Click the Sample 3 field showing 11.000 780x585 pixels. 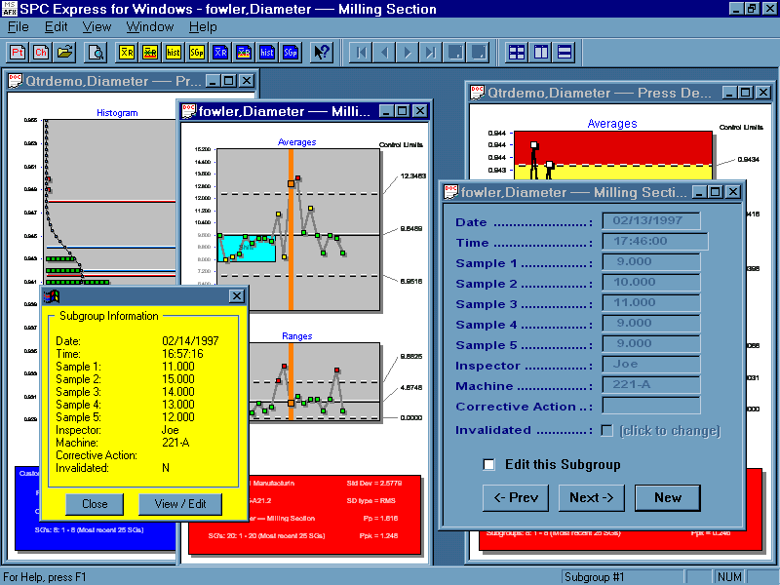tap(651, 302)
